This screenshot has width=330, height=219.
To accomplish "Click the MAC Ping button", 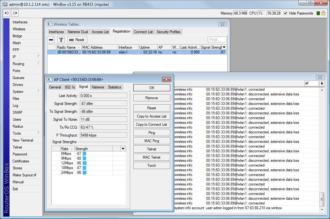I will point(151,141).
